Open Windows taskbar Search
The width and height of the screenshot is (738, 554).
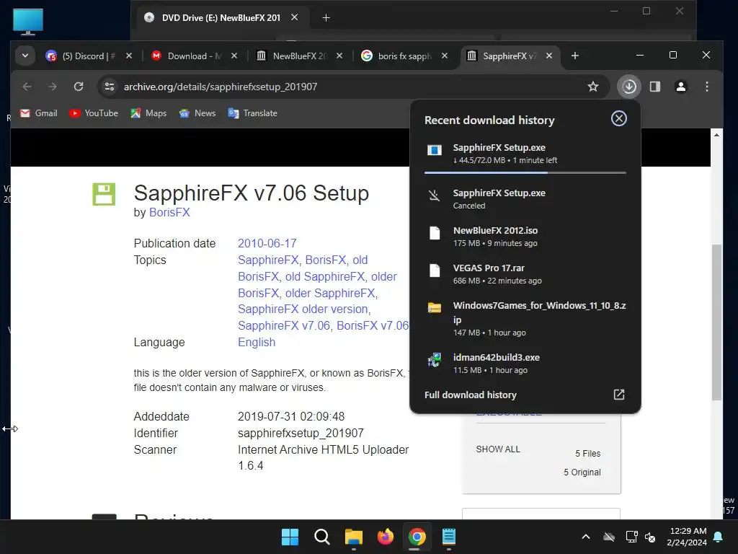coord(322,537)
